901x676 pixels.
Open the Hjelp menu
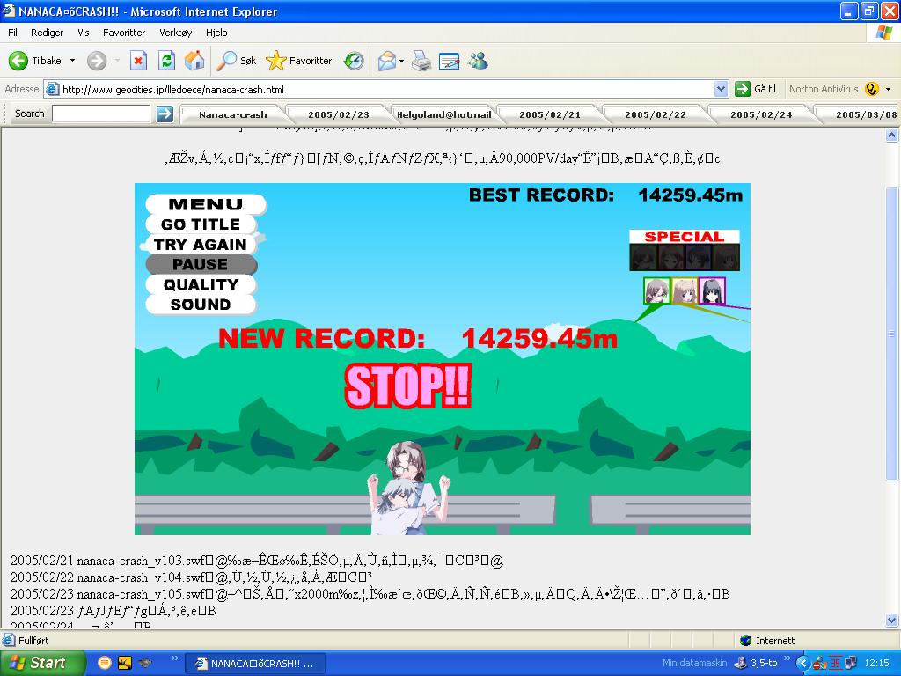(x=216, y=33)
